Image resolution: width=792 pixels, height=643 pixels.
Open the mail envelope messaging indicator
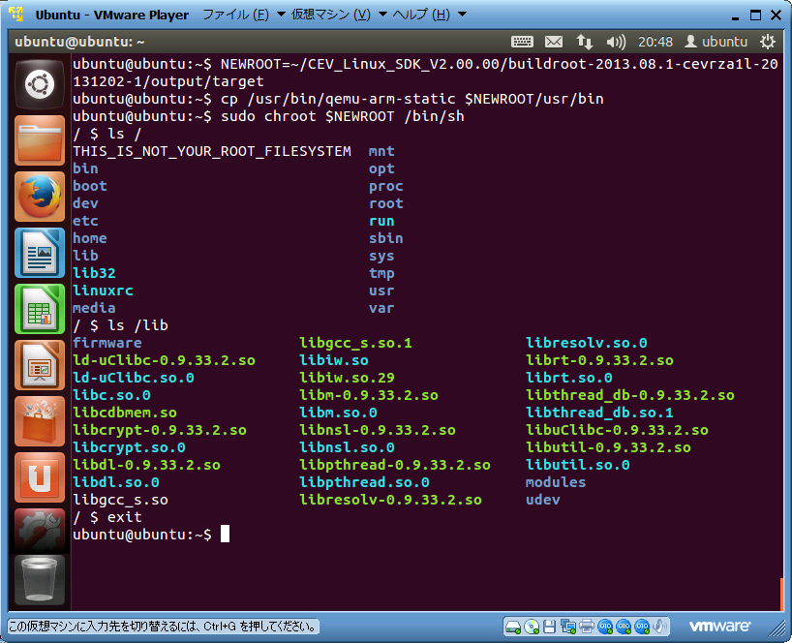pyautogui.click(x=554, y=42)
